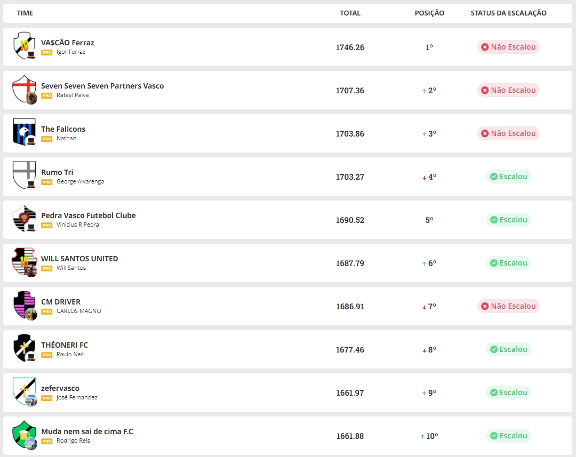Select THÉONERI FC black shield crest
576x457 pixels.
(23, 348)
